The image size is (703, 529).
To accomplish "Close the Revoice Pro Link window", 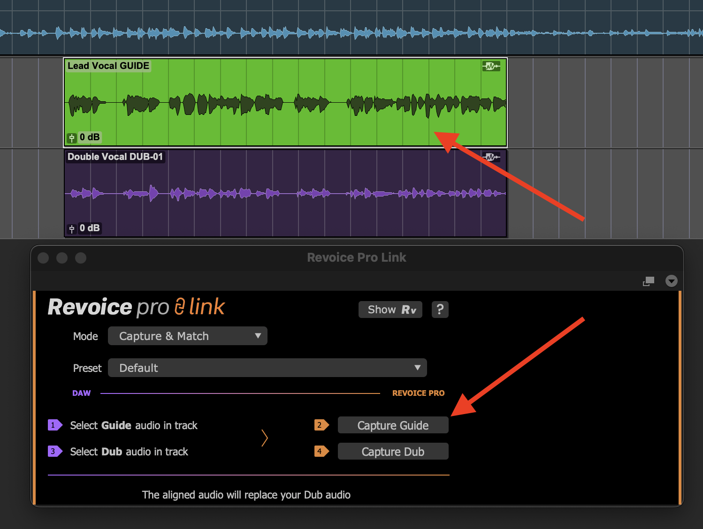I will click(x=43, y=258).
